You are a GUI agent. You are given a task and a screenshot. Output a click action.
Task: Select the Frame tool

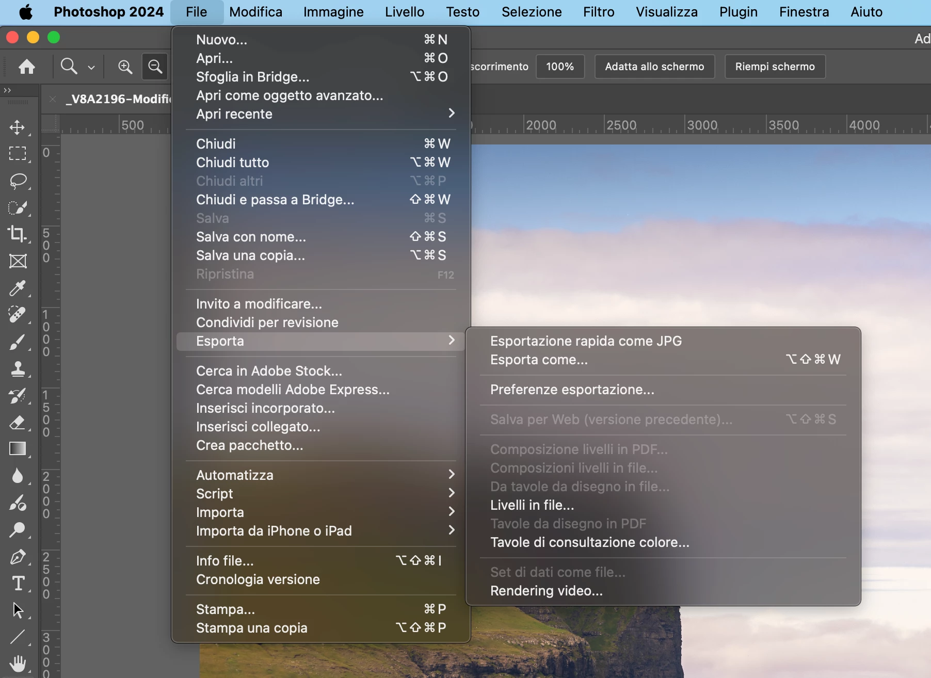tap(18, 261)
